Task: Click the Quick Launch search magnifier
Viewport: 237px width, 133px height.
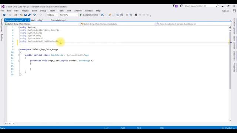Action: pos(217,6)
